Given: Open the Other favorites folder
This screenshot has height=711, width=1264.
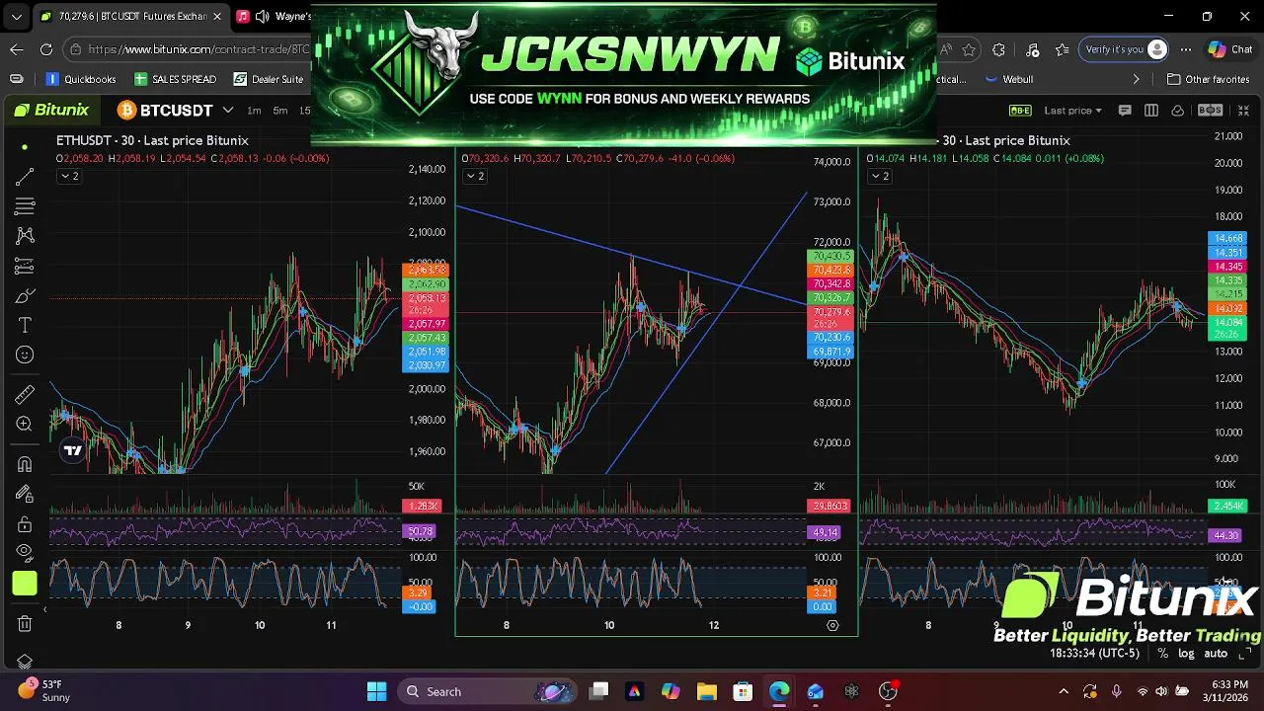Looking at the screenshot, I should [1208, 79].
